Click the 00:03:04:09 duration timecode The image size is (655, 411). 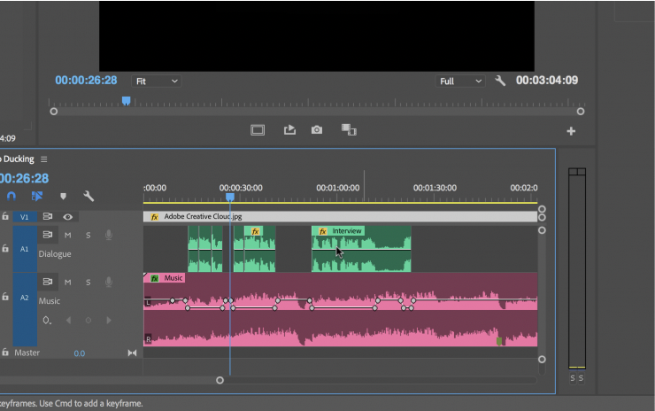547,81
